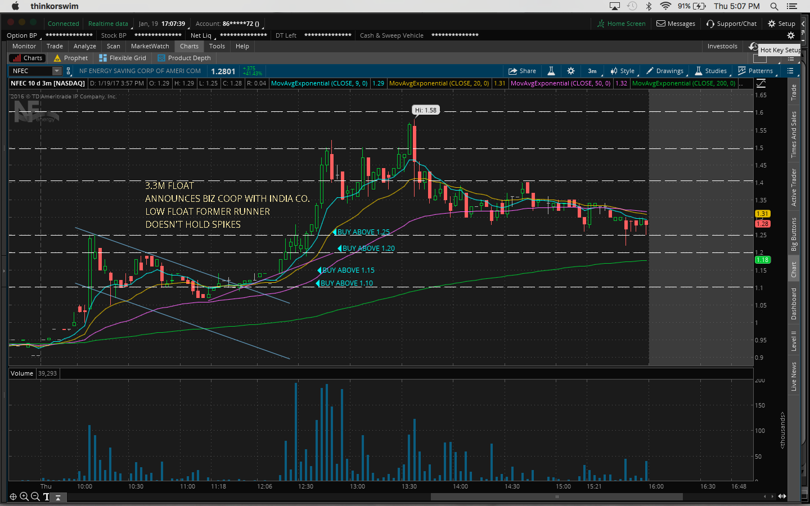Select the crosshair pan tool icon
The height and width of the screenshot is (506, 810).
(x=13, y=496)
